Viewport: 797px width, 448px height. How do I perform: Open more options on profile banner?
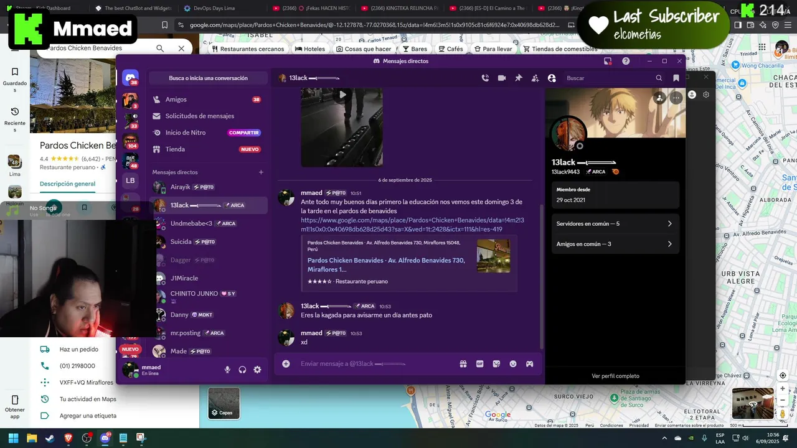click(676, 98)
